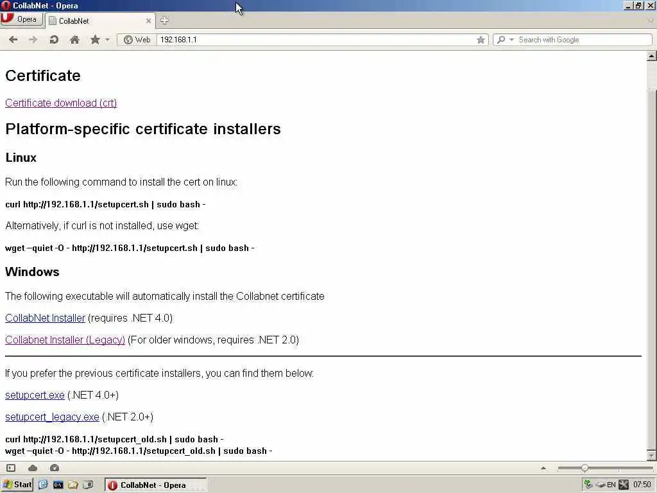
Task: Click the curl setupcert_old.sh command line
Action: tap(114, 439)
